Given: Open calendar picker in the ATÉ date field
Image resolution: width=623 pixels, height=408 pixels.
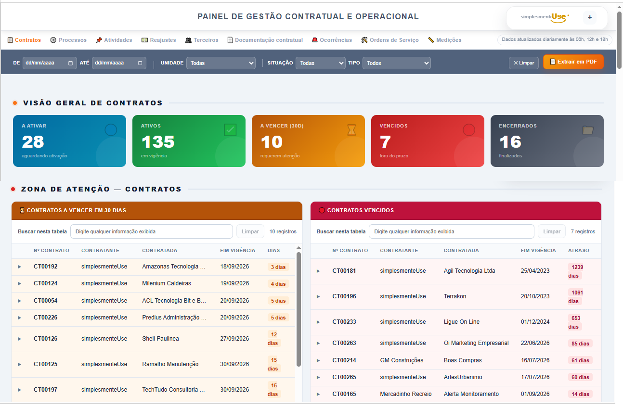Looking at the screenshot, I should pos(140,63).
